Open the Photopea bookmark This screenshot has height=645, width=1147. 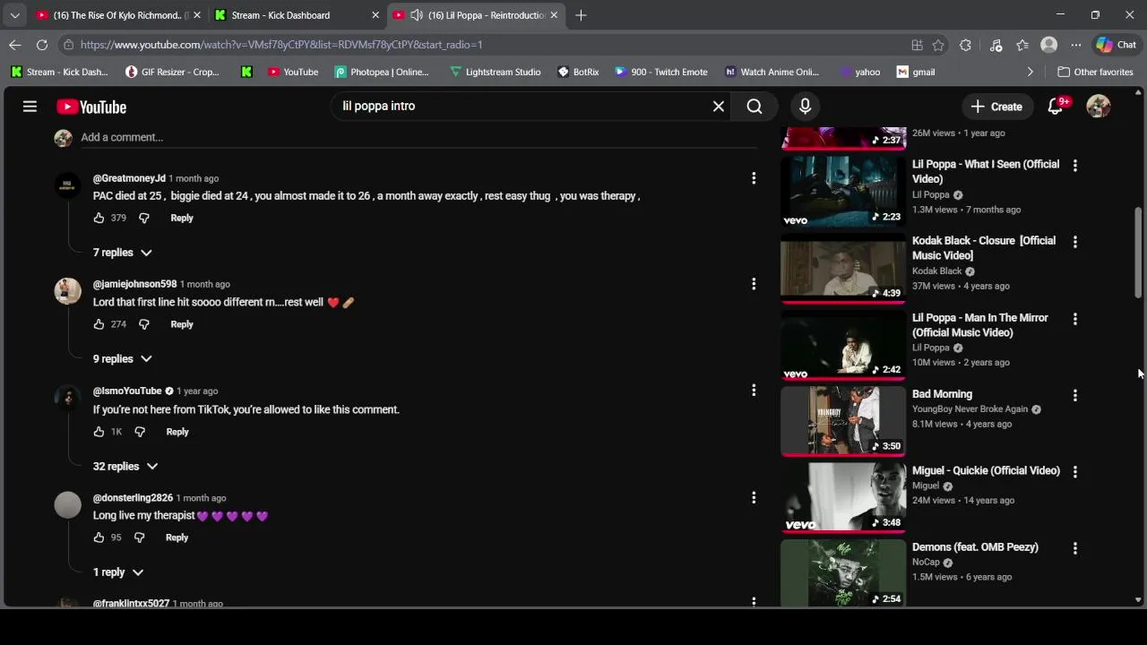[382, 72]
